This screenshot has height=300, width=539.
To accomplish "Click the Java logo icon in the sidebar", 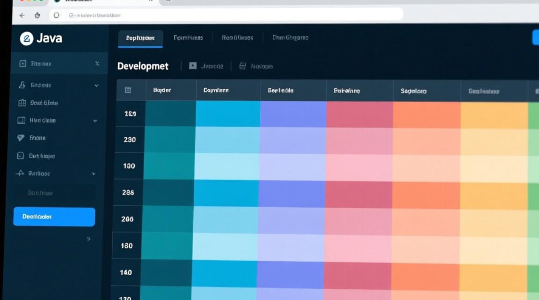I will 26,39.
